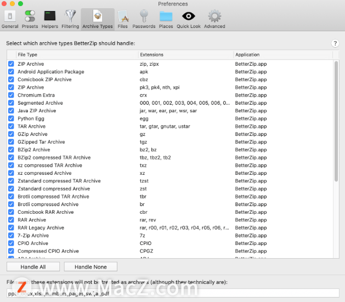Sort by the File Type column header
Image resolution: width=345 pixels, height=302 pixels.
77,54
